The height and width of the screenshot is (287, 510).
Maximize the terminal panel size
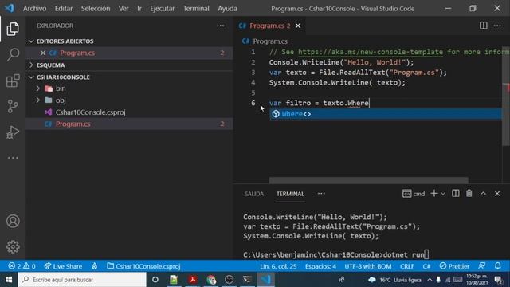point(484,194)
